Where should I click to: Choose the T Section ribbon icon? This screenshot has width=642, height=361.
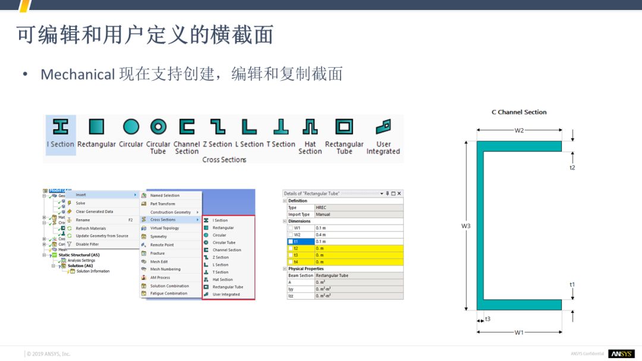pyautogui.click(x=281, y=127)
